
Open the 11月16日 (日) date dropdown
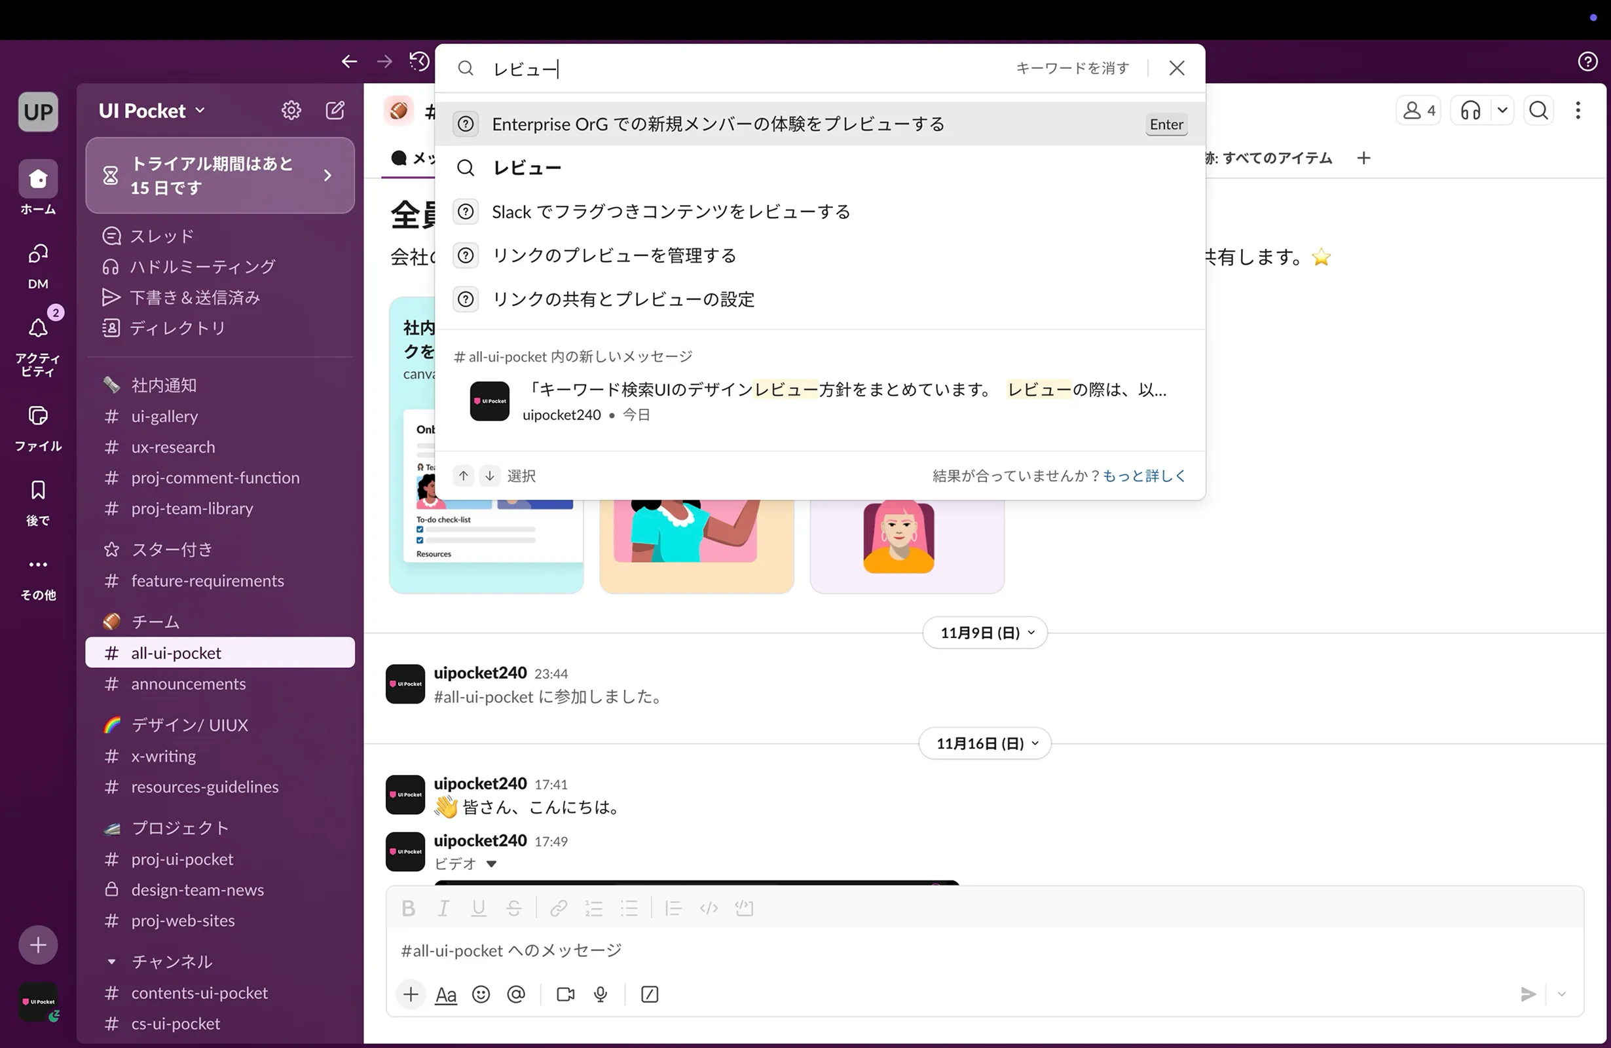click(x=985, y=743)
